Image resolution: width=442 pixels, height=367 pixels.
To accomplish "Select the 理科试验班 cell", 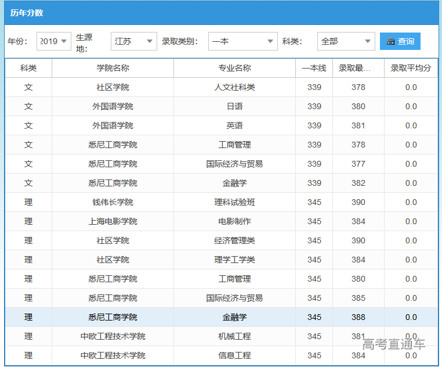I will [x=234, y=202].
